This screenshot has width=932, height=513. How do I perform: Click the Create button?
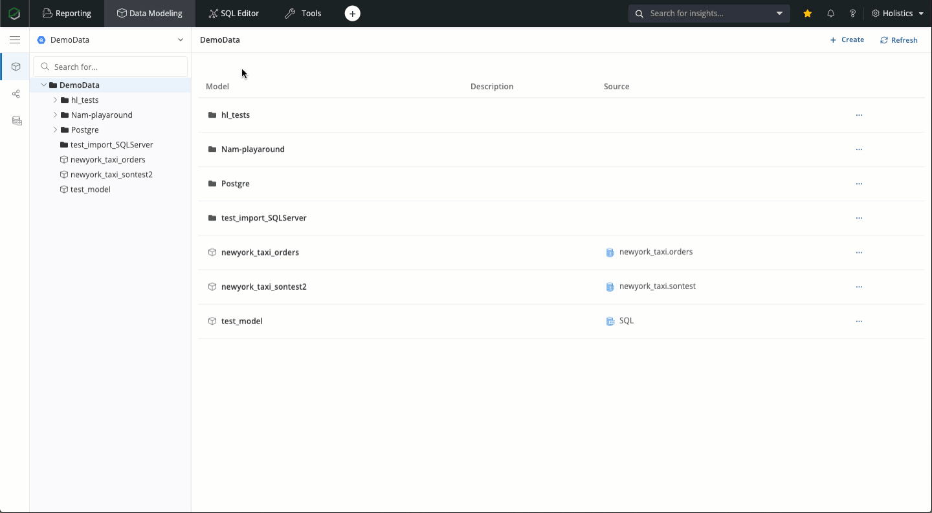[x=847, y=40]
